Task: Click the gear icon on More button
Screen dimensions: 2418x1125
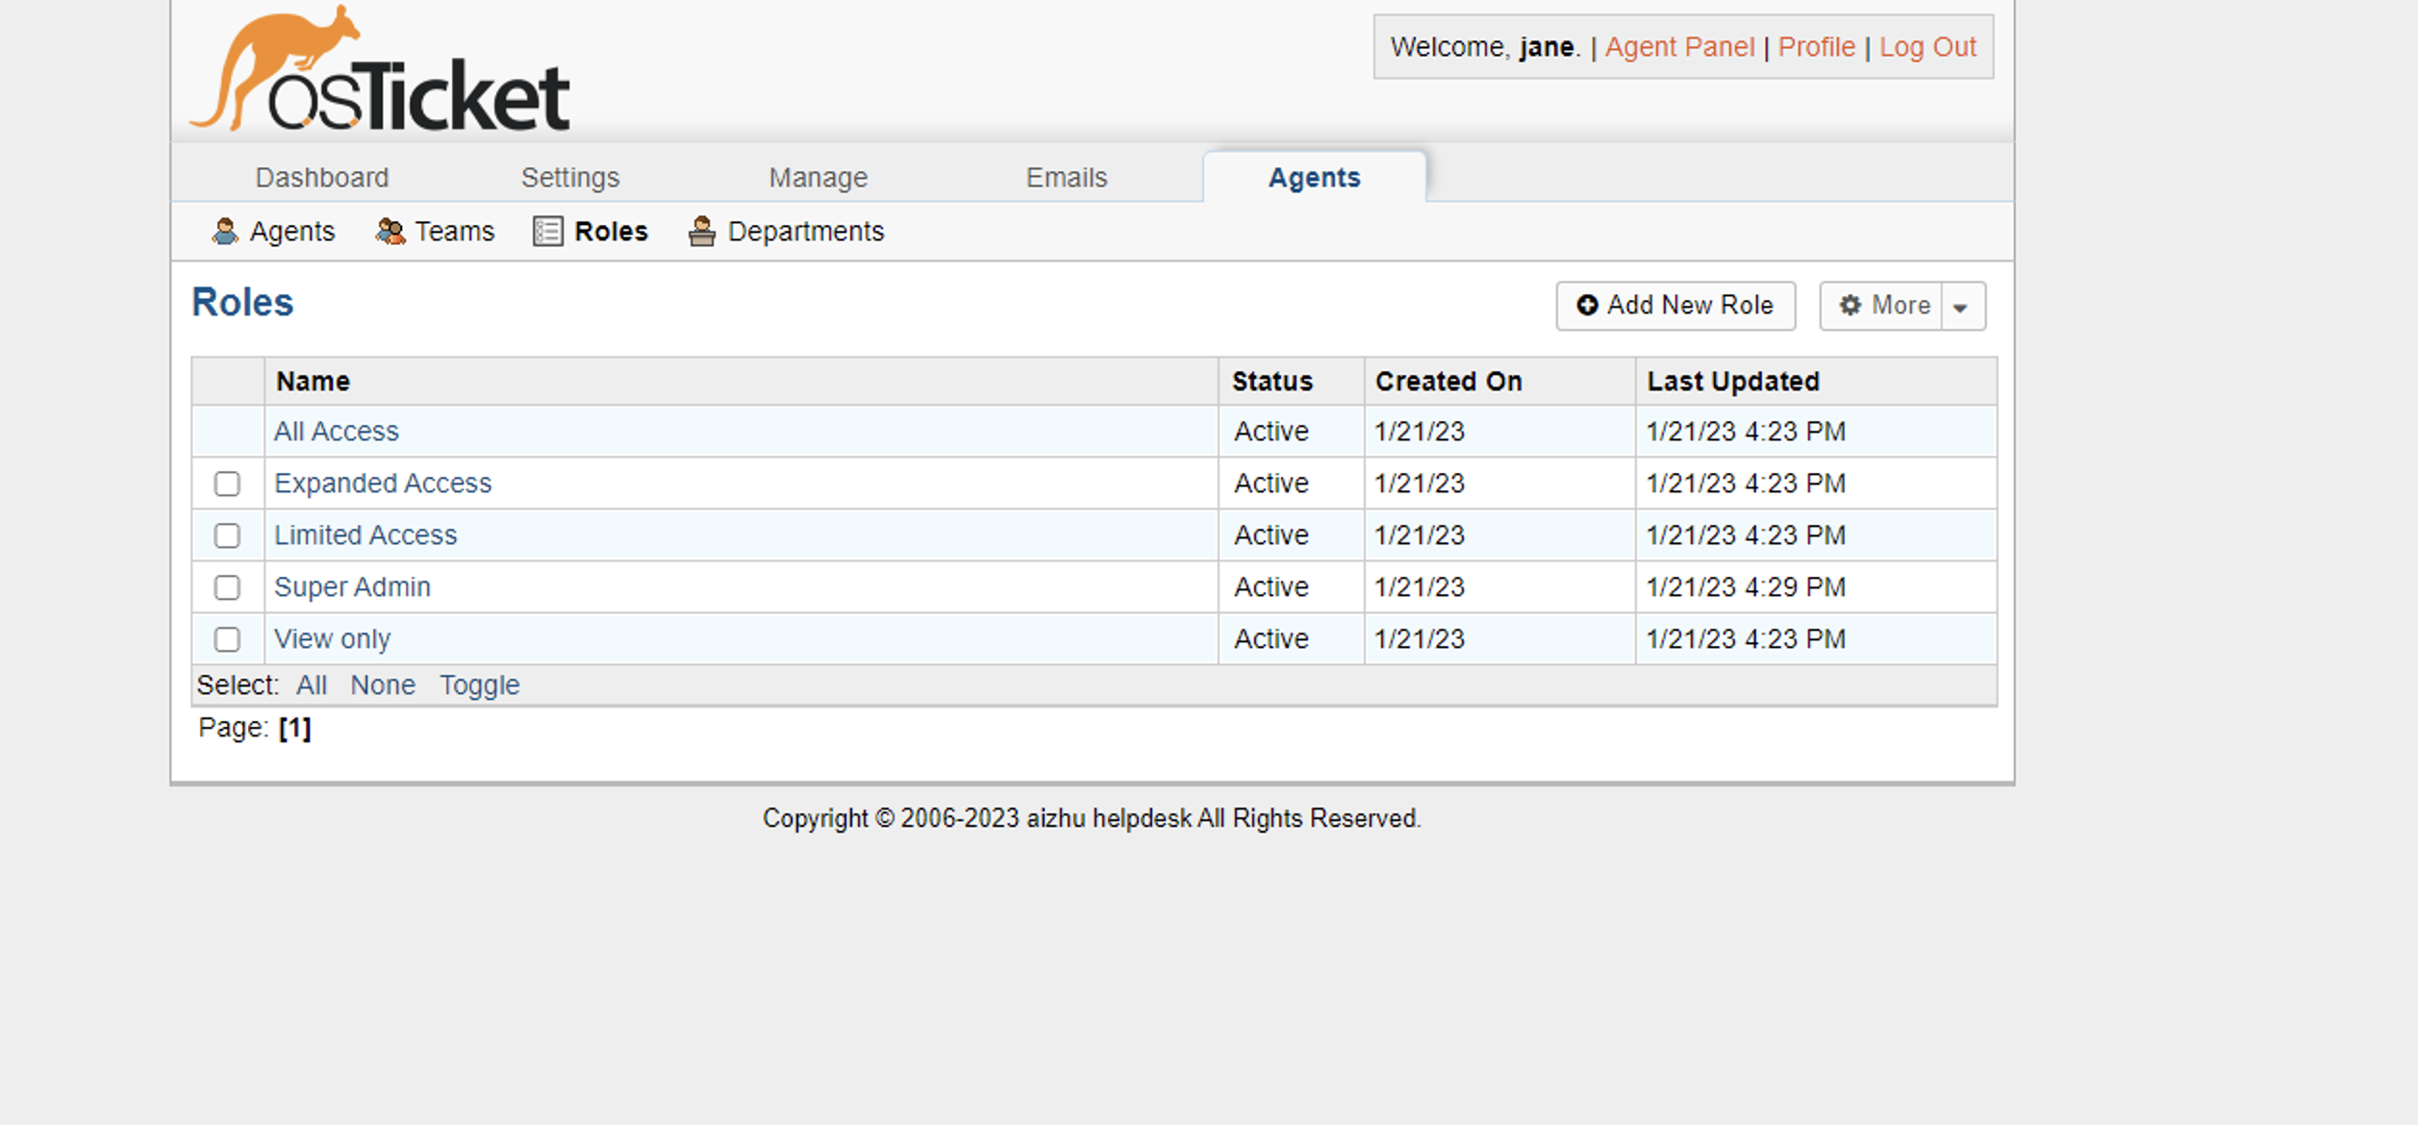Action: tap(1850, 305)
